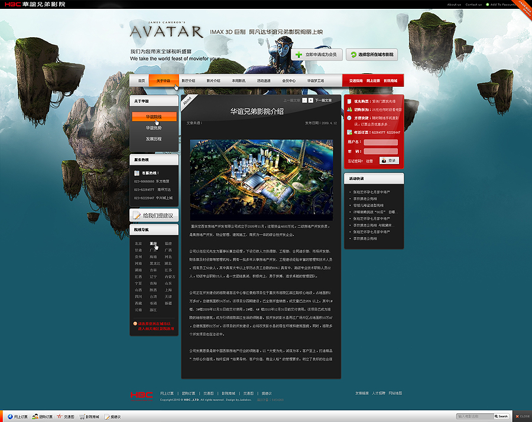Click the orange info icon near red city notice
The height and width of the screenshot is (422, 532).
[x=135, y=323]
